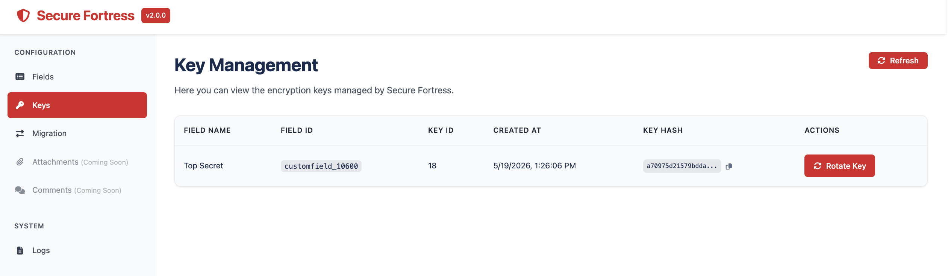The width and height of the screenshot is (948, 276).
Task: Select Comments (Coming Soon) item
Action: (77, 190)
